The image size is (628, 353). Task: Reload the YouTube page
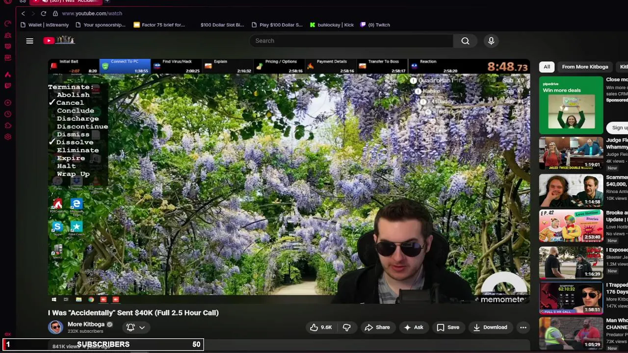[x=44, y=13]
